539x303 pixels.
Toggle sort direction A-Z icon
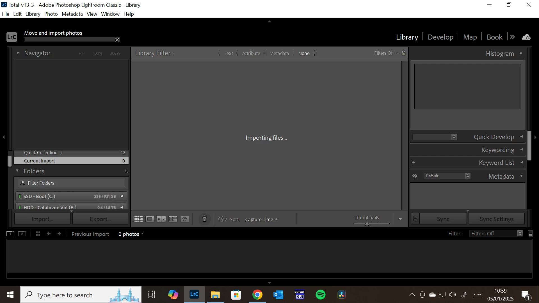[x=222, y=219]
